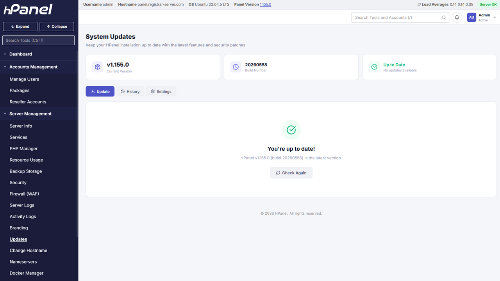Open Server Info in sidebar
The height and width of the screenshot is (281, 500).
(x=21, y=126)
